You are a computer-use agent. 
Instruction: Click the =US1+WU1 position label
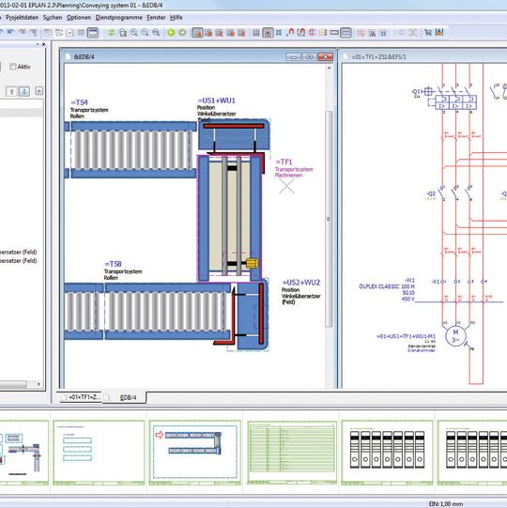coord(216,110)
